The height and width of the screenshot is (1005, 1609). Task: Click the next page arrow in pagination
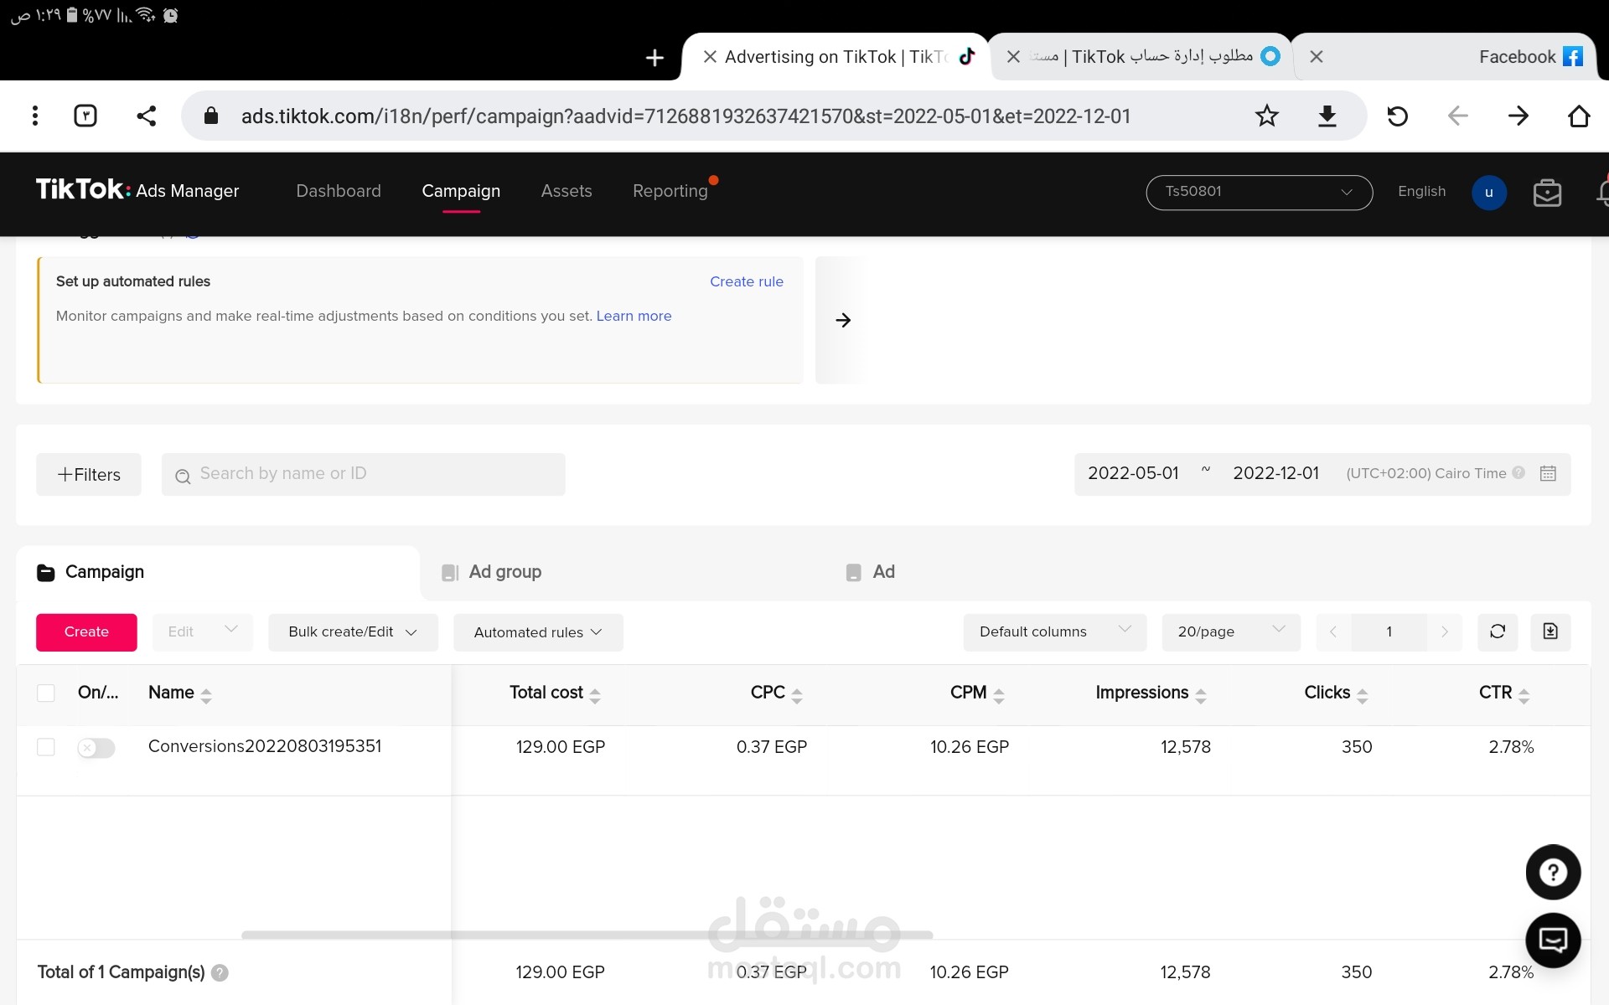click(1445, 631)
